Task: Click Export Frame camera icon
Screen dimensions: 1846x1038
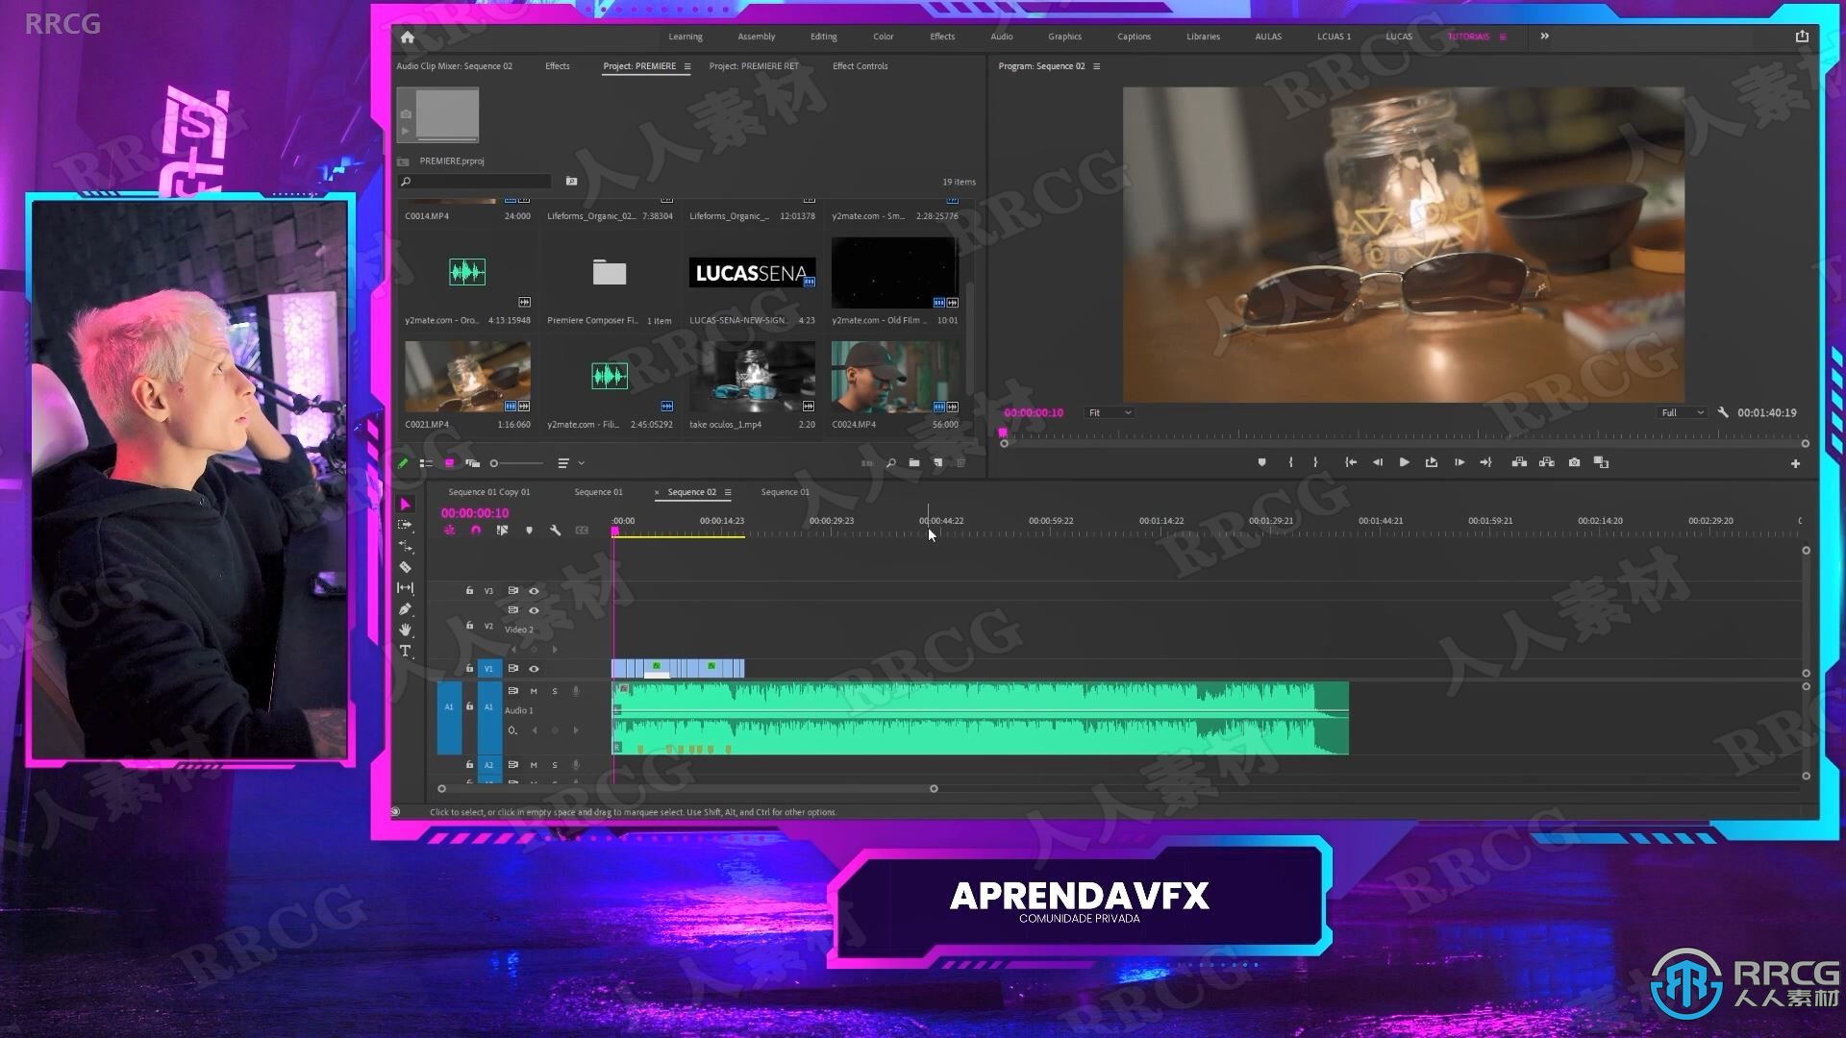Action: pos(1574,462)
